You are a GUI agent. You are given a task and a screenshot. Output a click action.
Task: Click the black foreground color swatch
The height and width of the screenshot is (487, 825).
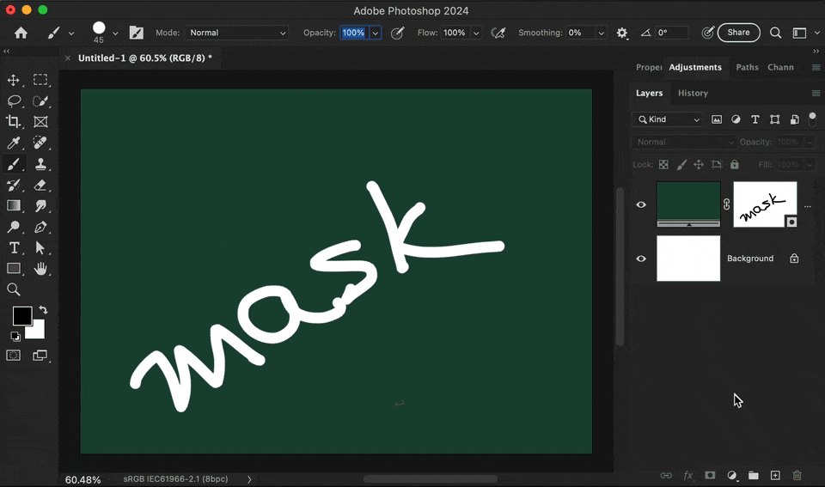click(x=22, y=315)
